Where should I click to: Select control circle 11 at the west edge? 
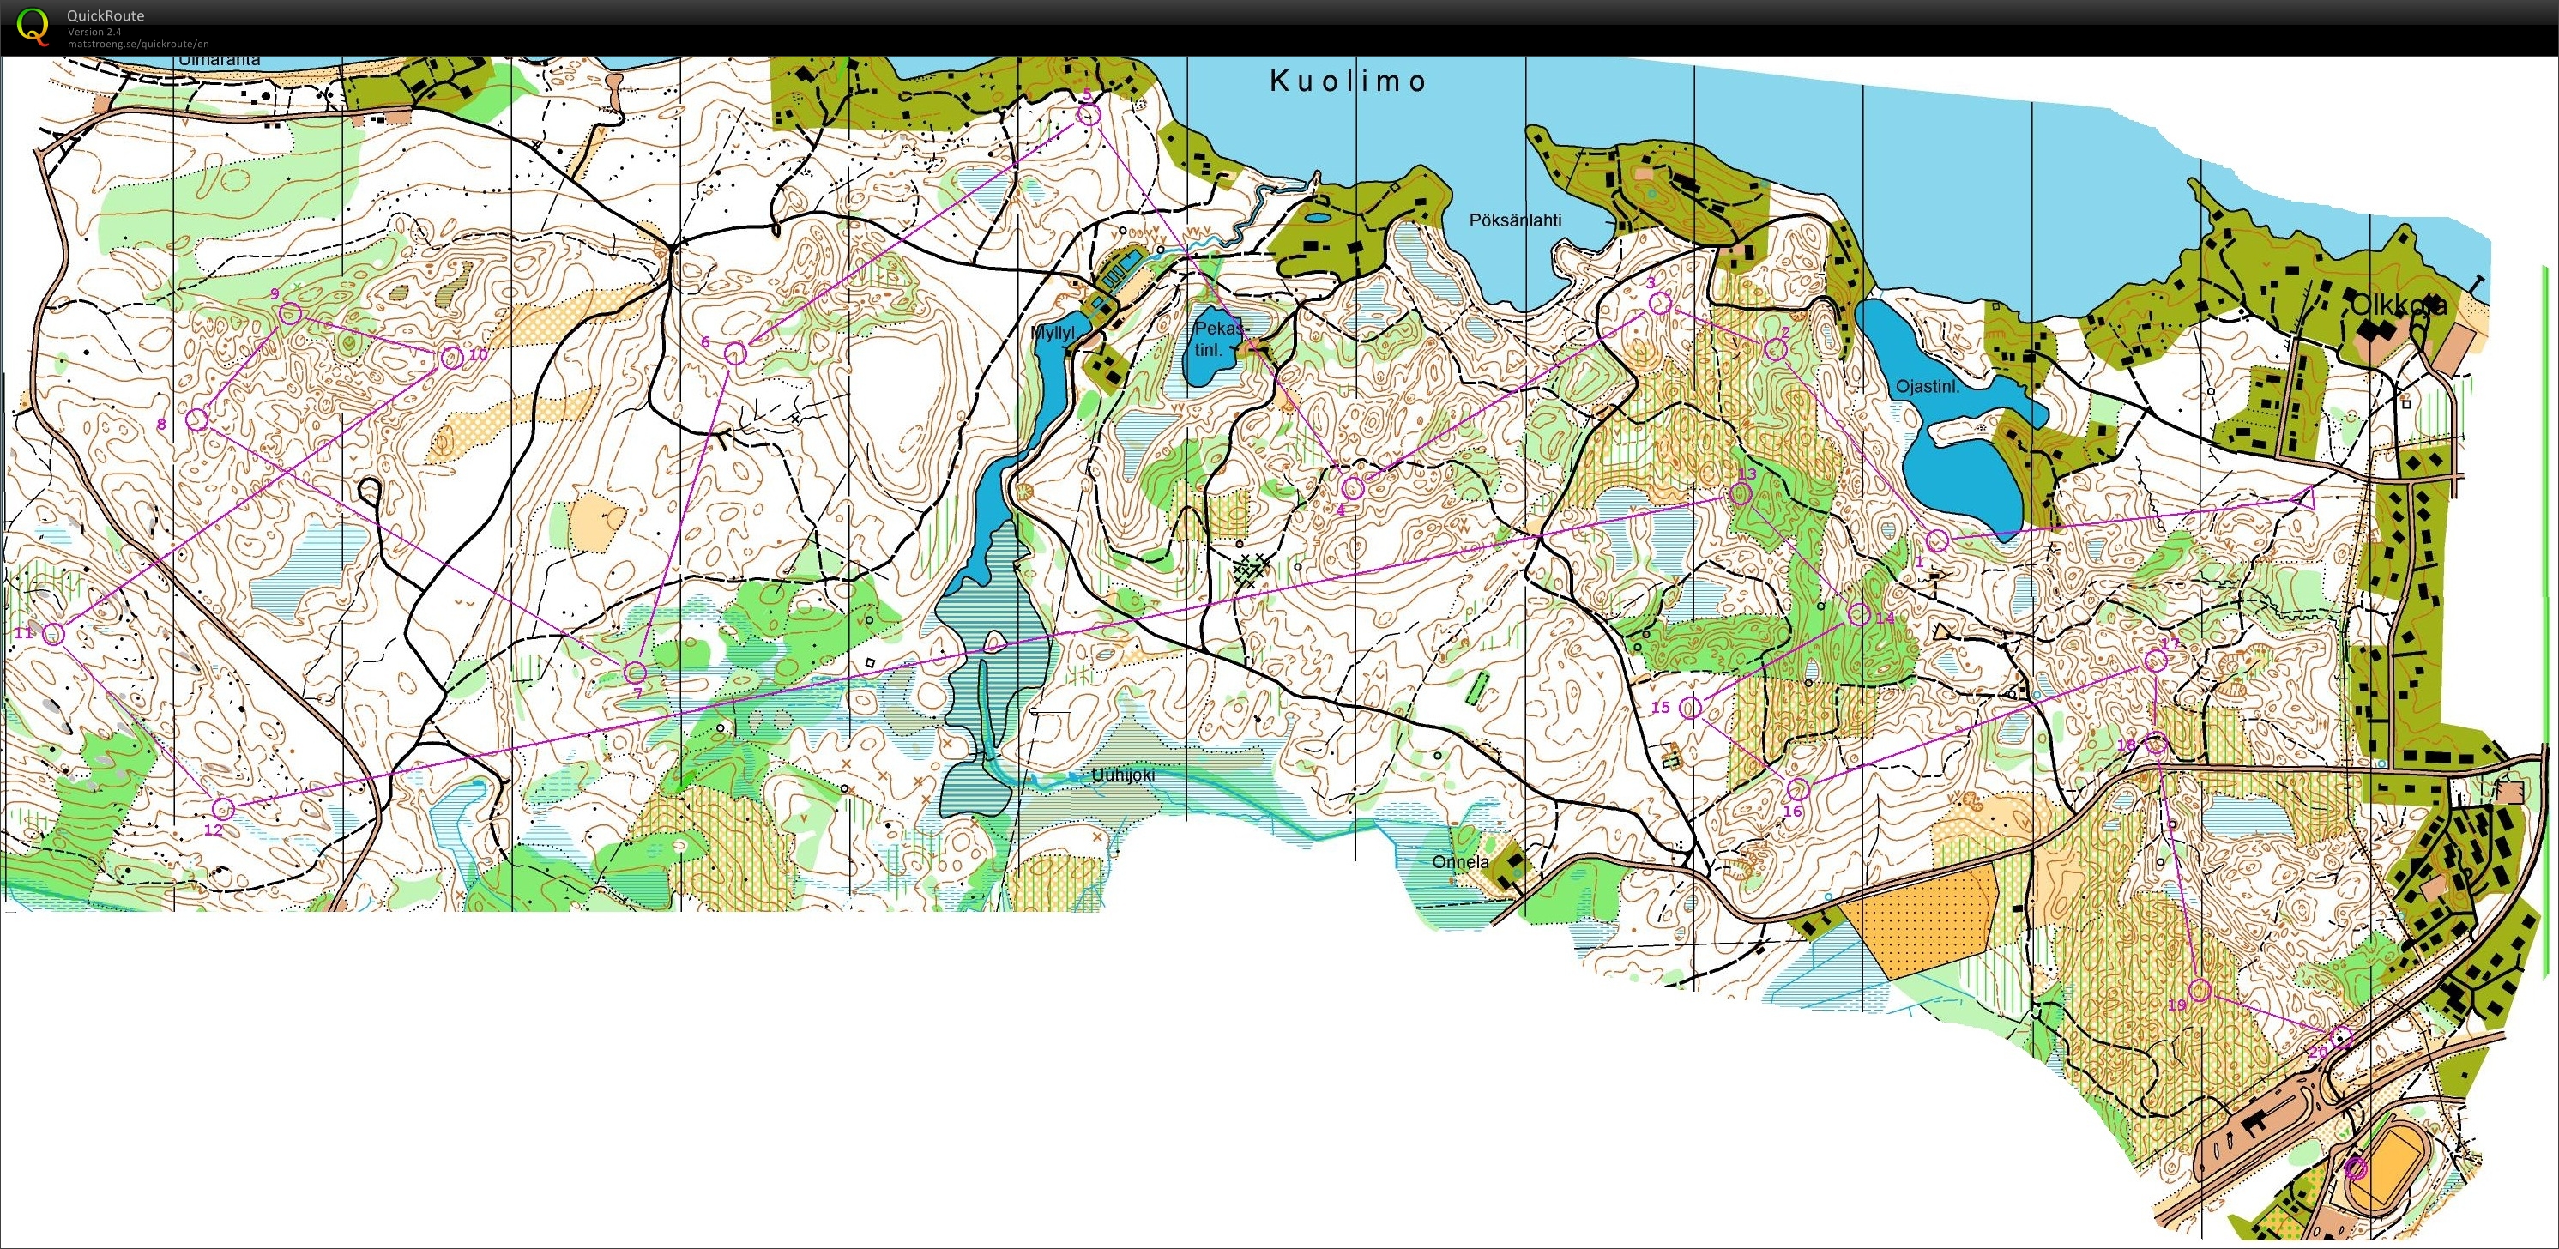[54, 633]
